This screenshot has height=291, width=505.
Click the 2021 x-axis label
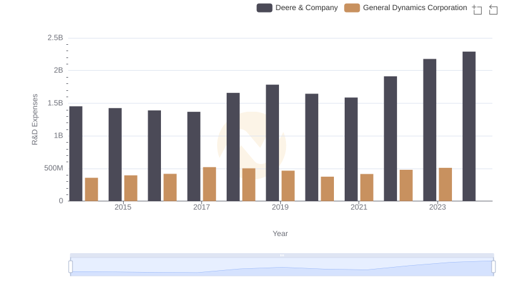(x=359, y=207)
